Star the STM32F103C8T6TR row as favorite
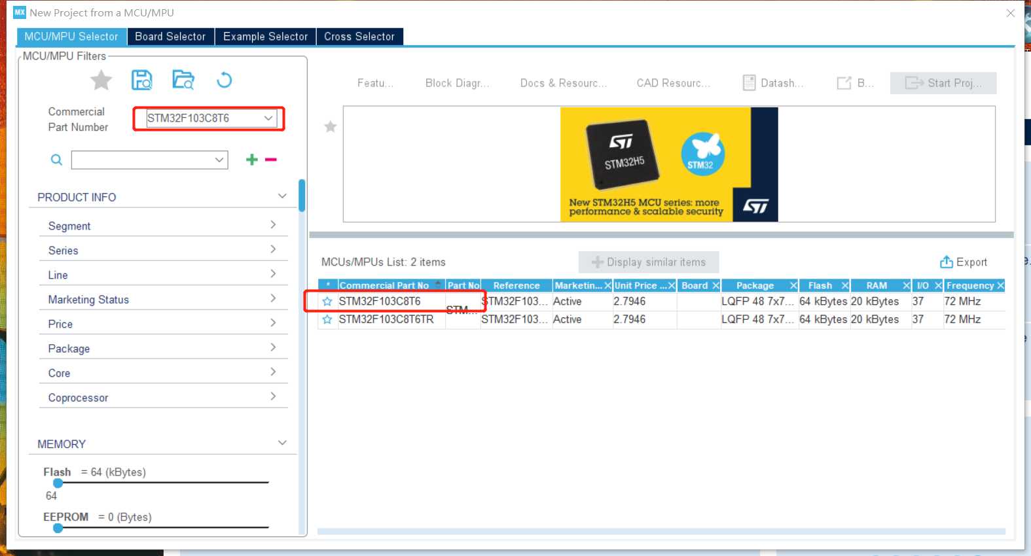Screen dimensions: 1031x556 click(327, 320)
